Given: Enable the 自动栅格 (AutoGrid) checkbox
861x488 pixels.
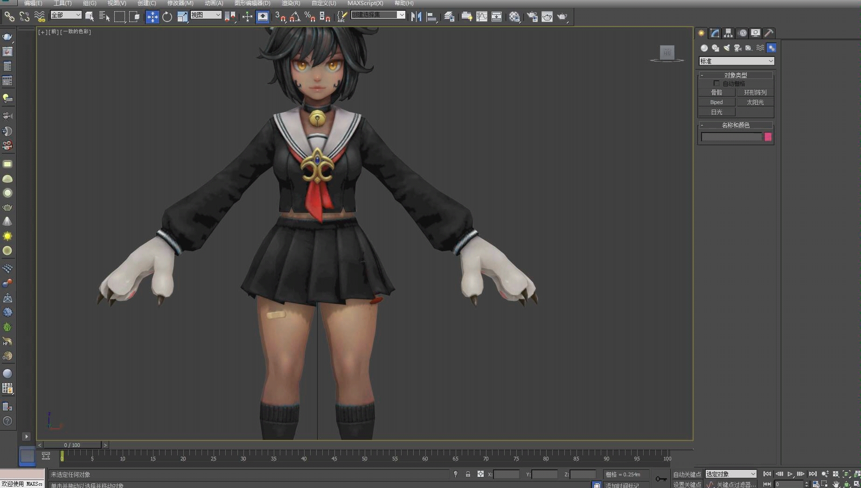Looking at the screenshot, I should coord(717,83).
